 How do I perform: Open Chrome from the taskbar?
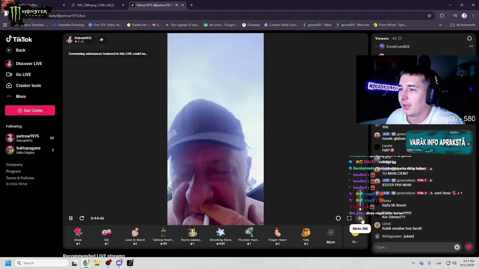pyautogui.click(x=86, y=263)
